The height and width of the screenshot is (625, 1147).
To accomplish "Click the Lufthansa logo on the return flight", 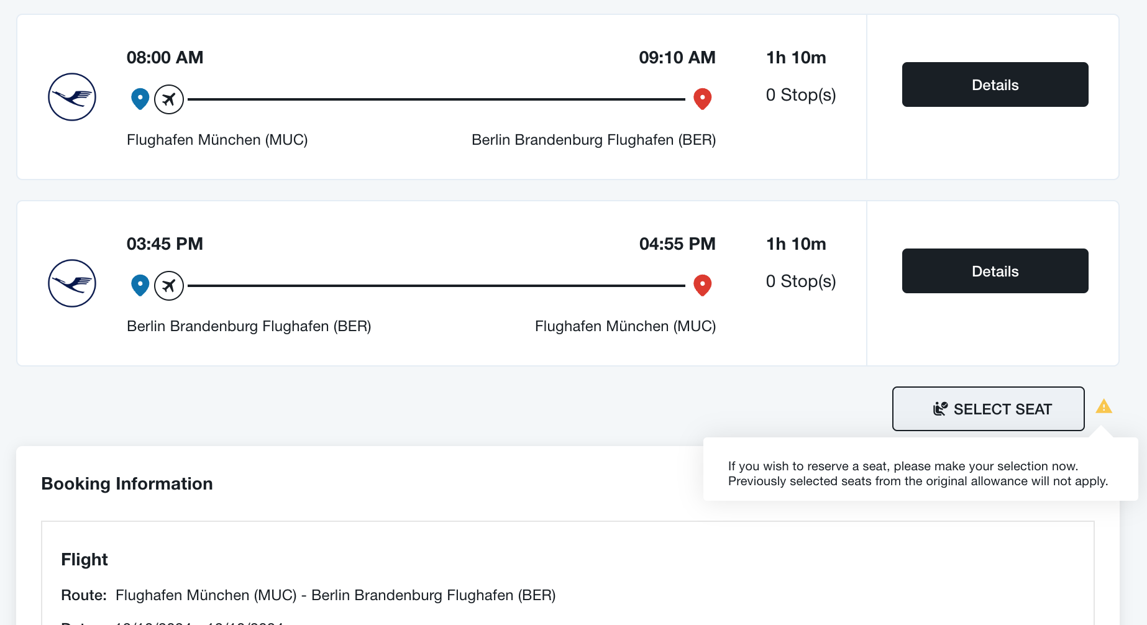I will 72,283.
